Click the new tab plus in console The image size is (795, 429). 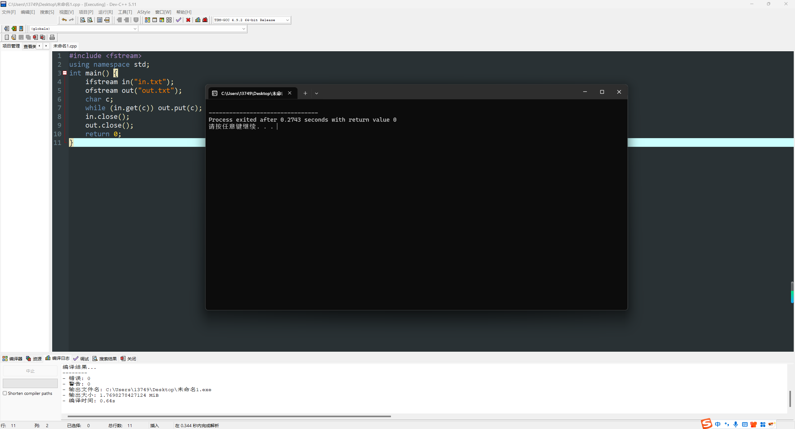click(305, 93)
